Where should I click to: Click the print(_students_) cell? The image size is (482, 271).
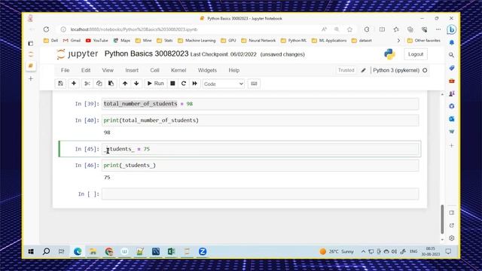click(260, 166)
